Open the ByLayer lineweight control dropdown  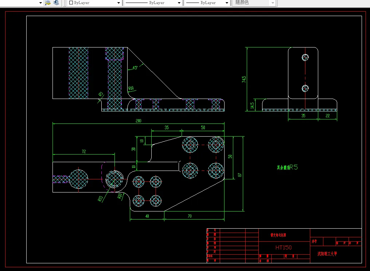point(207,3)
